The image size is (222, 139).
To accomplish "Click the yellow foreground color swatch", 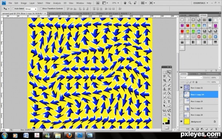I will click(165, 120).
